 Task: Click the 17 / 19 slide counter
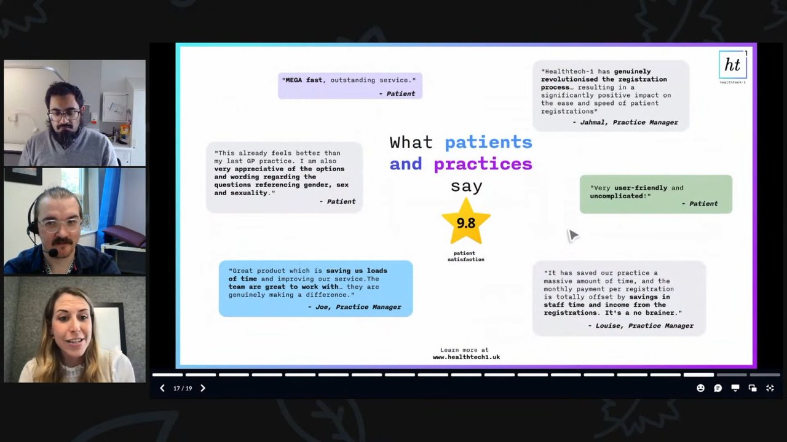click(x=183, y=388)
